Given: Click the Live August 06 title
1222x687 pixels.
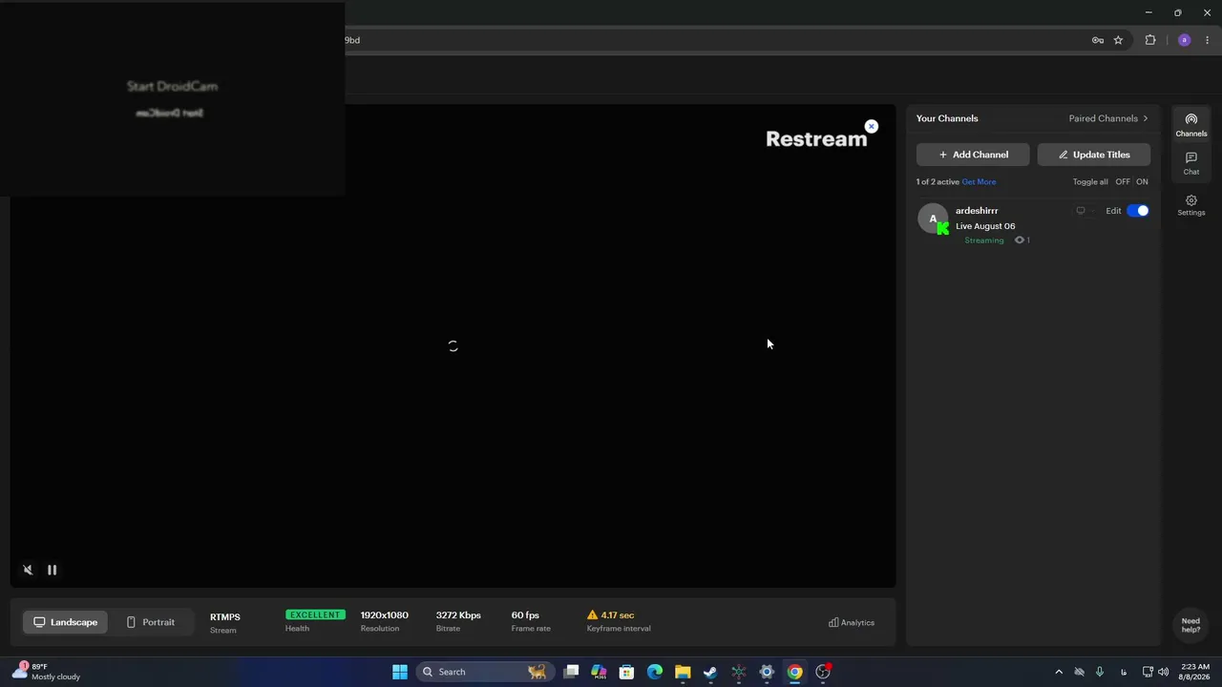Looking at the screenshot, I should pyautogui.click(x=985, y=226).
